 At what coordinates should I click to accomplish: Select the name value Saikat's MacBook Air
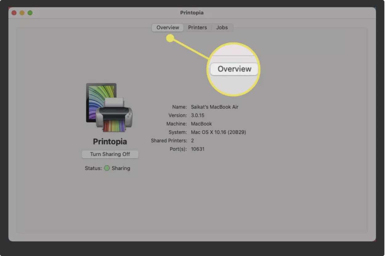point(214,107)
